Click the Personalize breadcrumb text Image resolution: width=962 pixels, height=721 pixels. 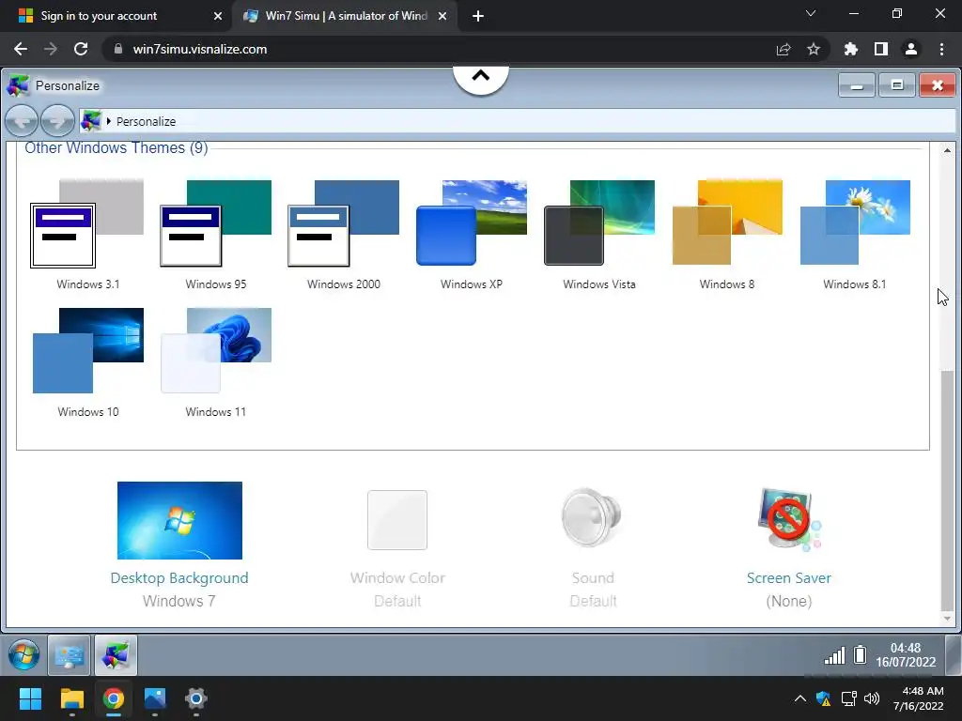tap(146, 121)
